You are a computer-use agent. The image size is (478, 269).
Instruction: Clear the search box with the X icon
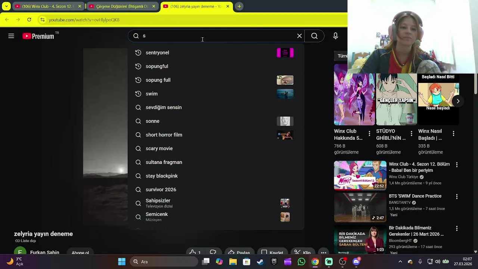[299, 36]
